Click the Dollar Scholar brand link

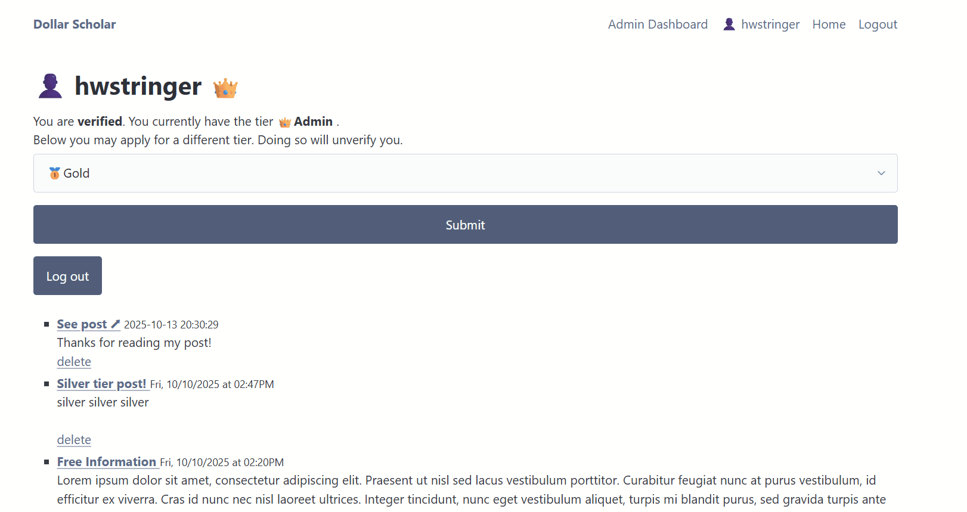click(x=75, y=24)
